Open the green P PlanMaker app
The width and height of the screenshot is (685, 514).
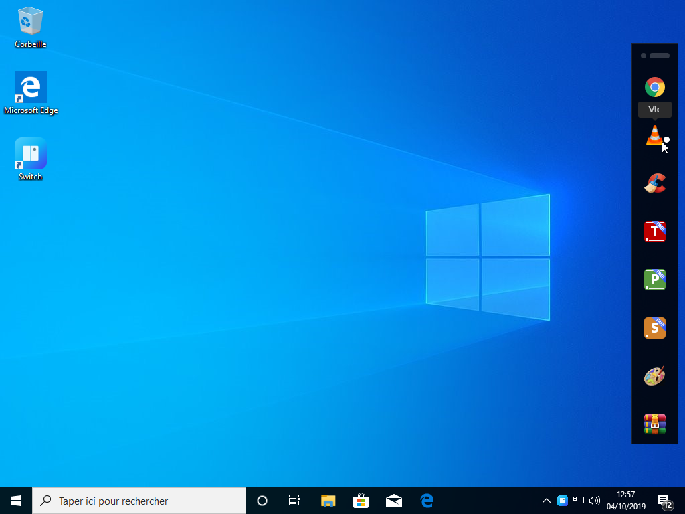[654, 279]
